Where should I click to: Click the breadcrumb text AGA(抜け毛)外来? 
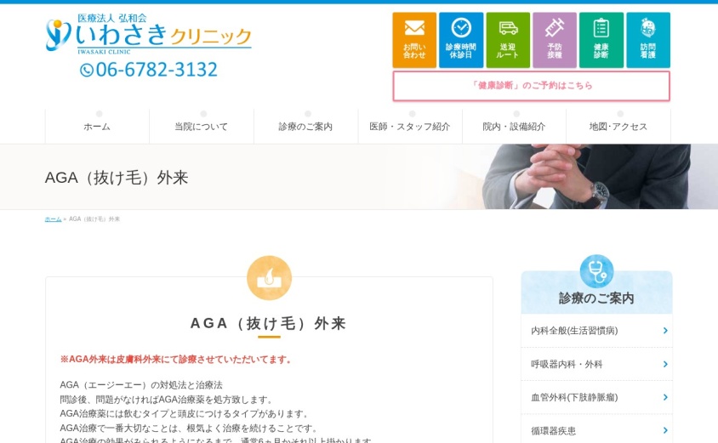[94, 219]
